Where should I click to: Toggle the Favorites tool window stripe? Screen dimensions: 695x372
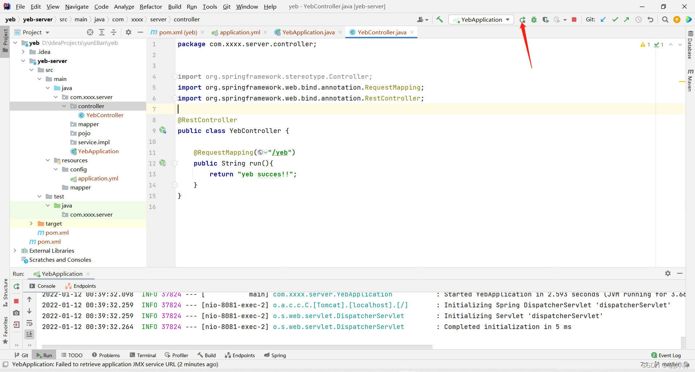(x=5, y=330)
